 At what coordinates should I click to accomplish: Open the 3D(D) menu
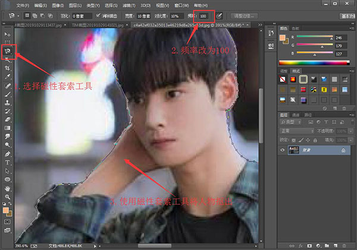146,5
